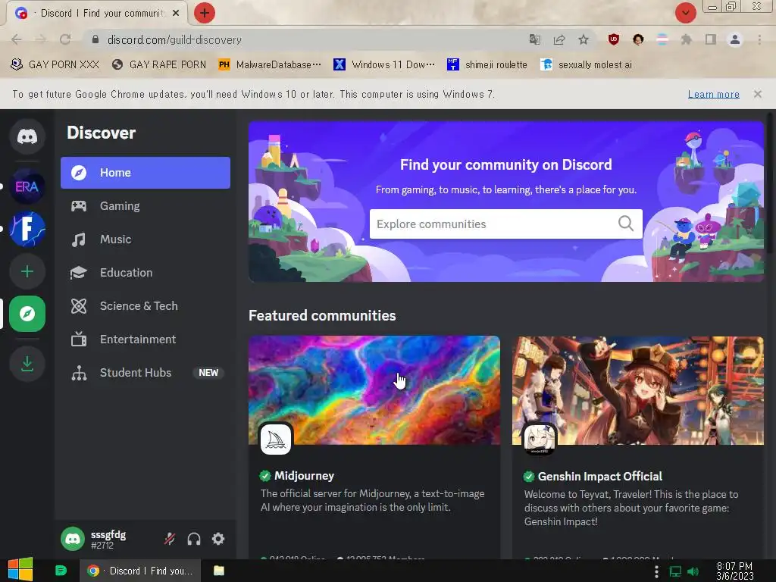Click the volume speaker tray icon
The height and width of the screenshot is (582, 776).
pyautogui.click(x=693, y=571)
